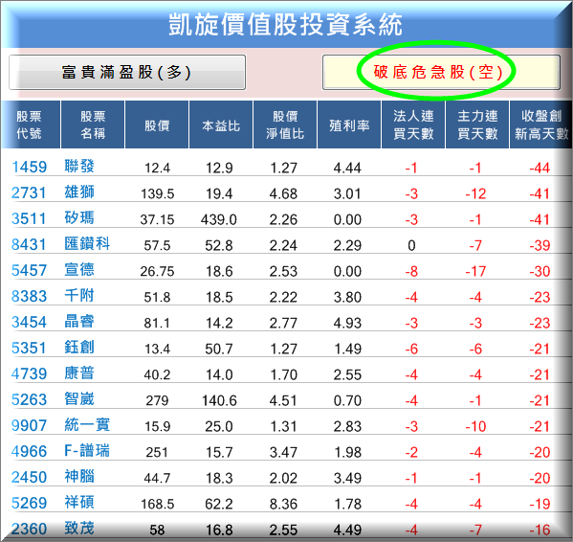This screenshot has height=542, width=573.
Task: Sort by 股票代號 column header
Action: click(x=30, y=125)
